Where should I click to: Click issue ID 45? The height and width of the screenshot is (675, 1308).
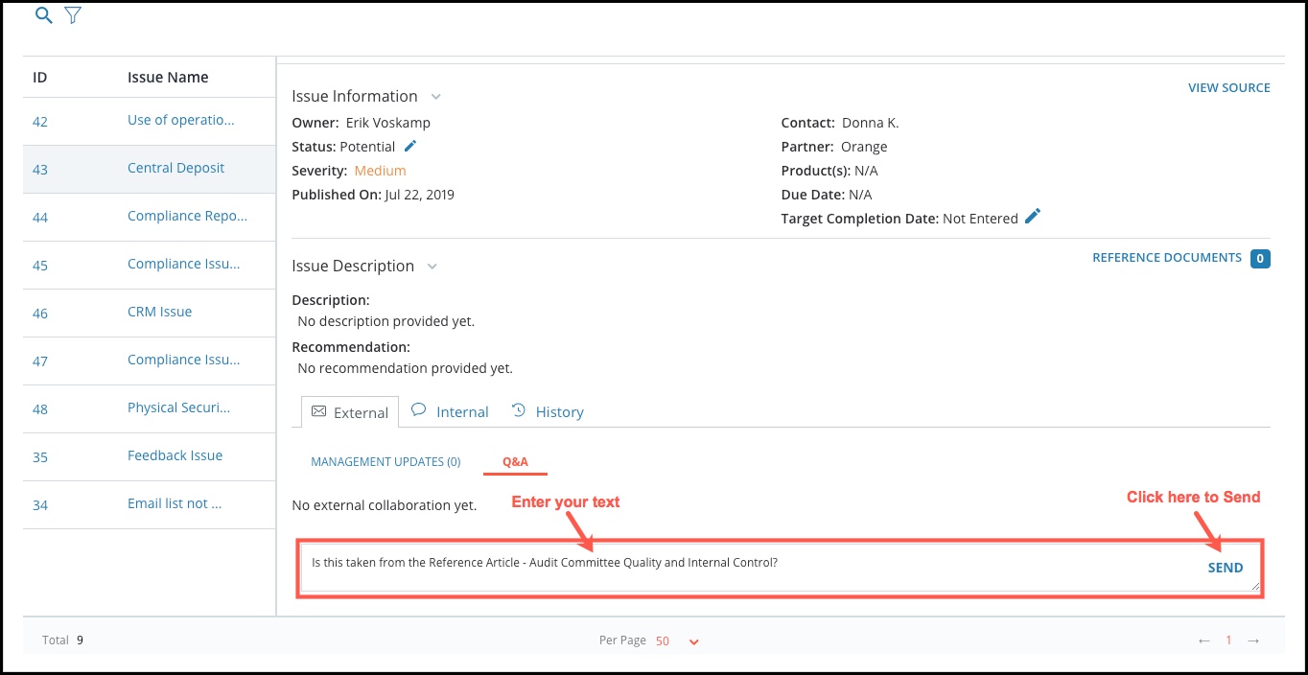[40, 266]
